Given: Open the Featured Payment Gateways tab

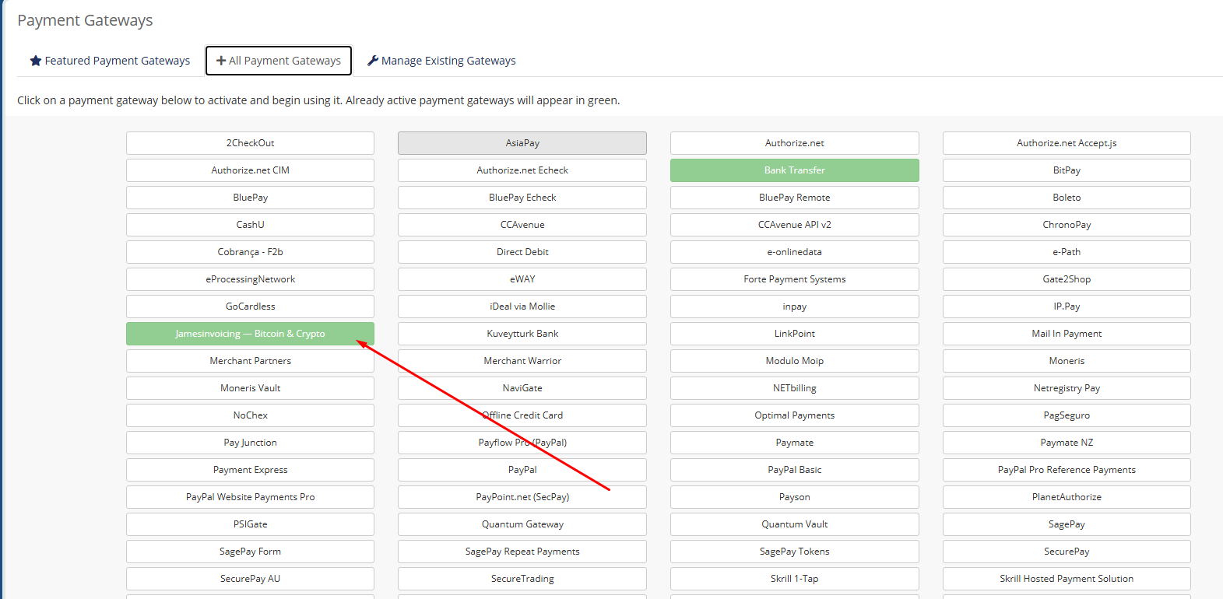Looking at the screenshot, I should coord(110,61).
